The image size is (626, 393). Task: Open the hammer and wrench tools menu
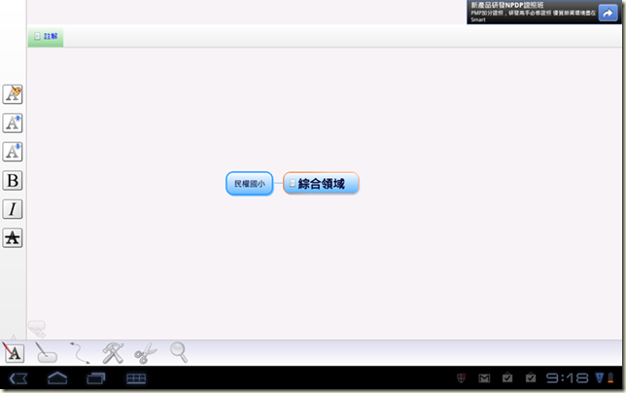113,353
